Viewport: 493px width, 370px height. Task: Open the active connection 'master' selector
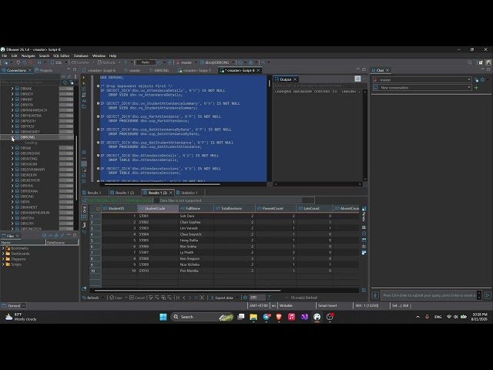point(185,62)
